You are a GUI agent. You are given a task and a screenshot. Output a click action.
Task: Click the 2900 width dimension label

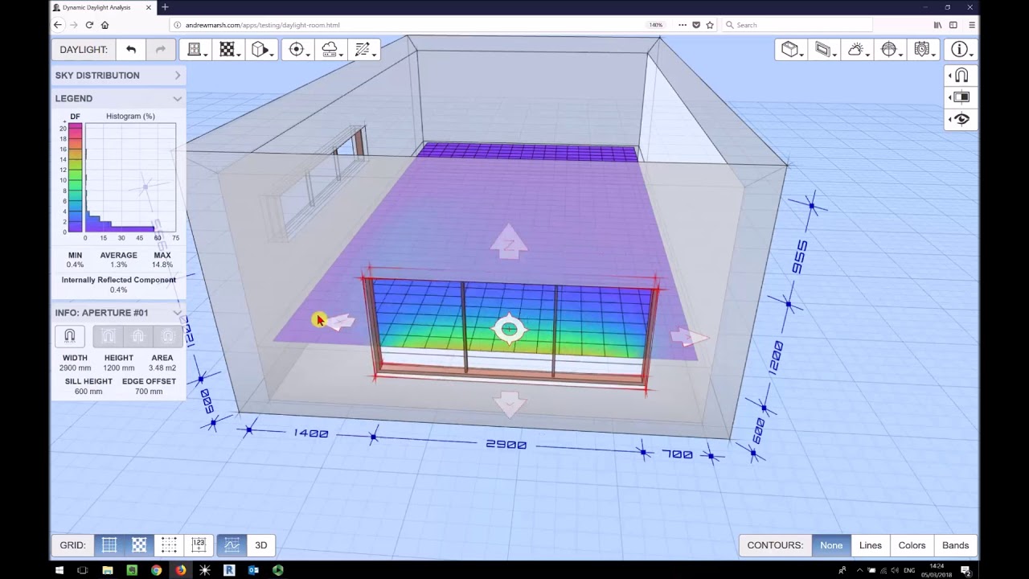pyautogui.click(x=506, y=444)
